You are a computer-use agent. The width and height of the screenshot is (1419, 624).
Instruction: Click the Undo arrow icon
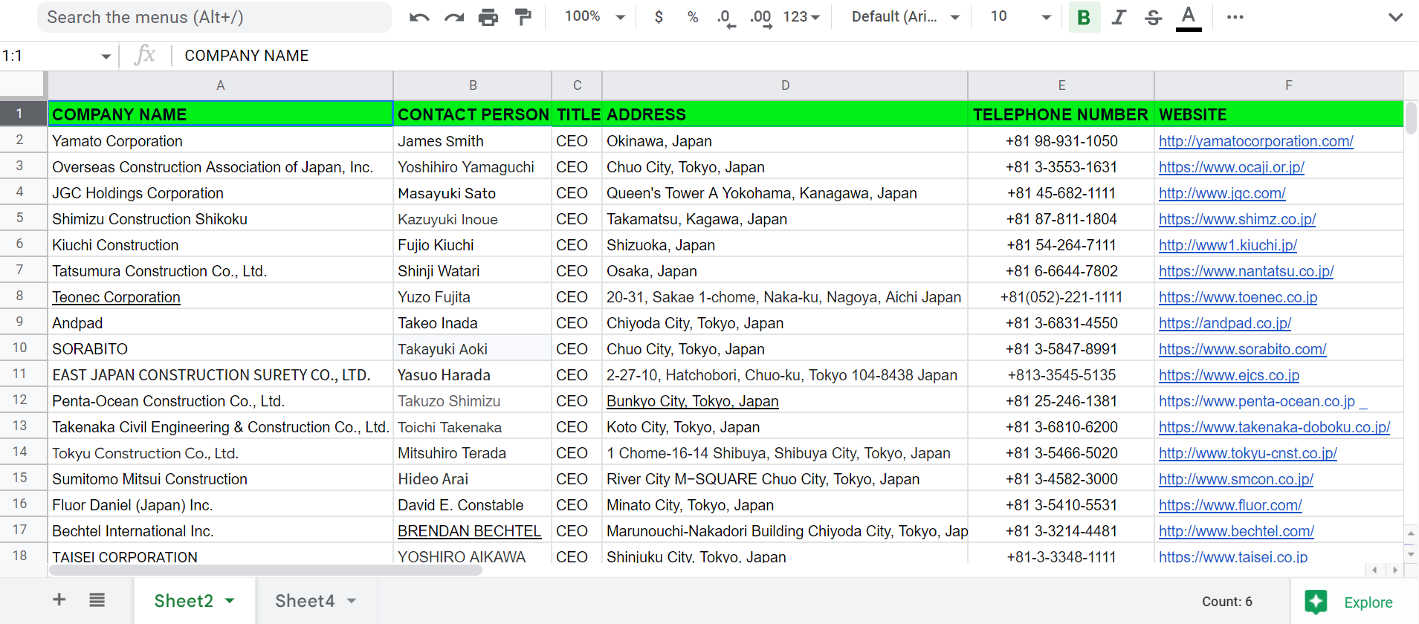[419, 17]
